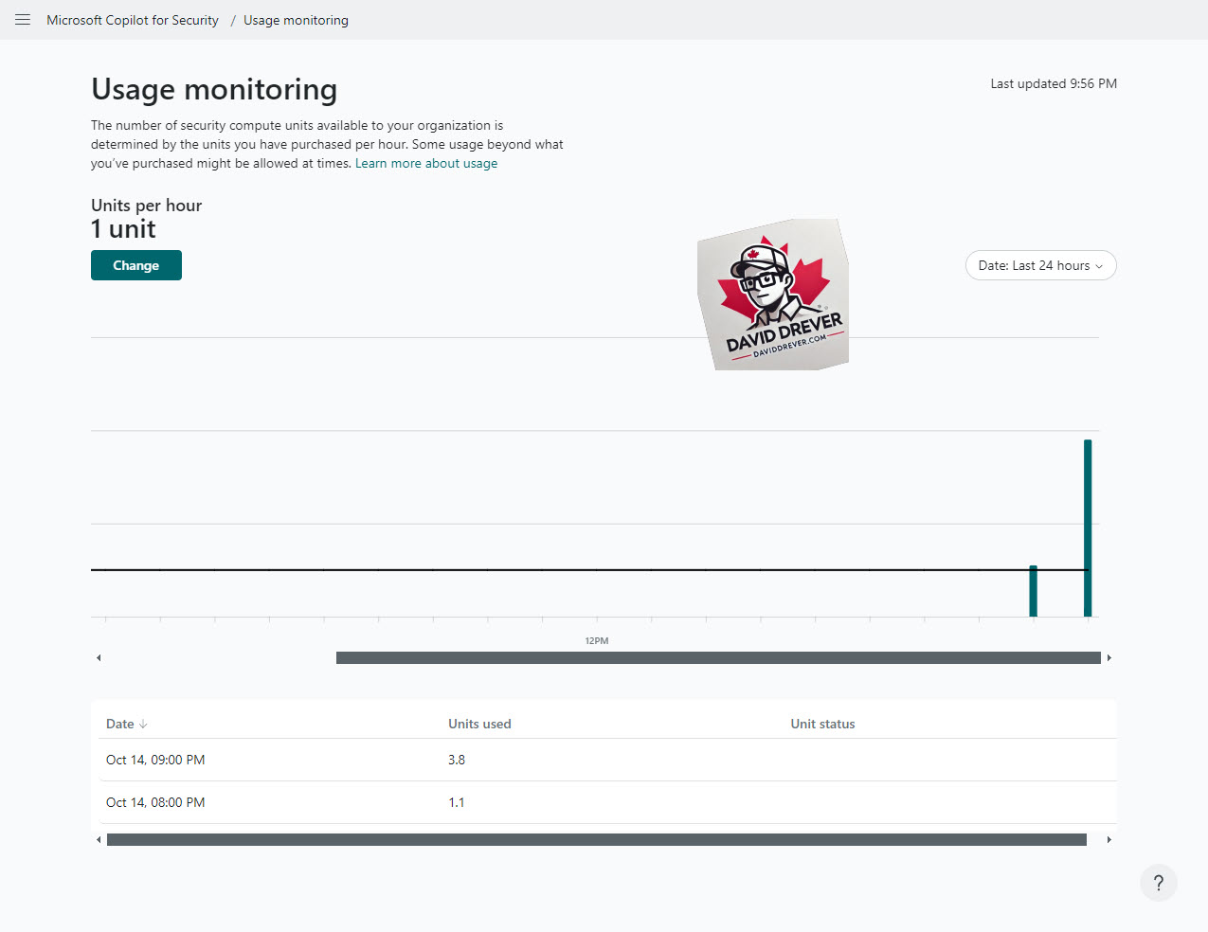Screen dimensions: 1208x932
Task: Click the chart scrollbar right arrow
Action: [1109, 657]
